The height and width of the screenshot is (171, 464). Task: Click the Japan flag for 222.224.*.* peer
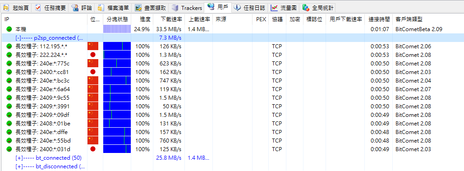coord(92,55)
